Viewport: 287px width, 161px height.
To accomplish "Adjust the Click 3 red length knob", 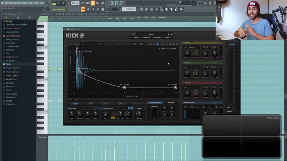I will [x=196, y=93].
